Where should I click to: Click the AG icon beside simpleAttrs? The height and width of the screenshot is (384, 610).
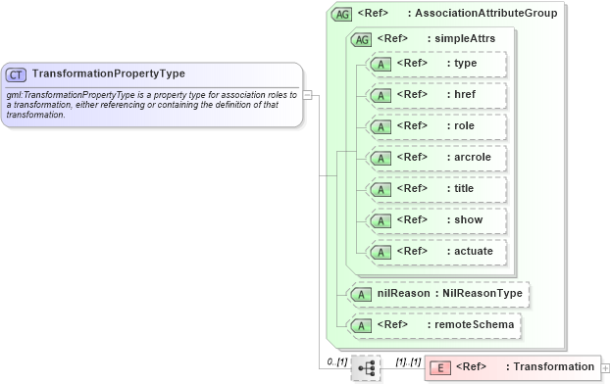(361, 39)
